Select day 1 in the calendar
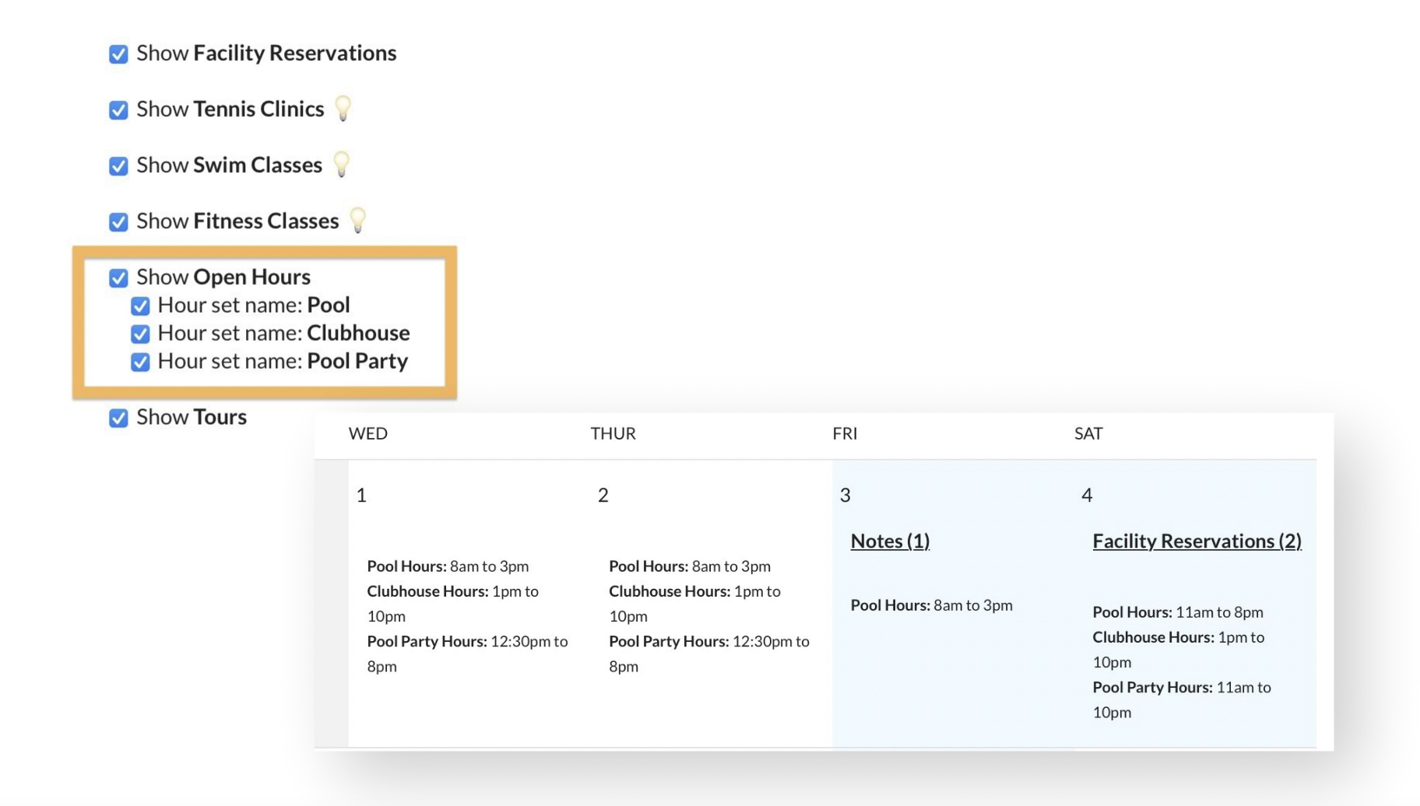The image size is (1420, 806). [x=361, y=495]
